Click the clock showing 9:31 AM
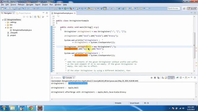 (x=191, y=107)
